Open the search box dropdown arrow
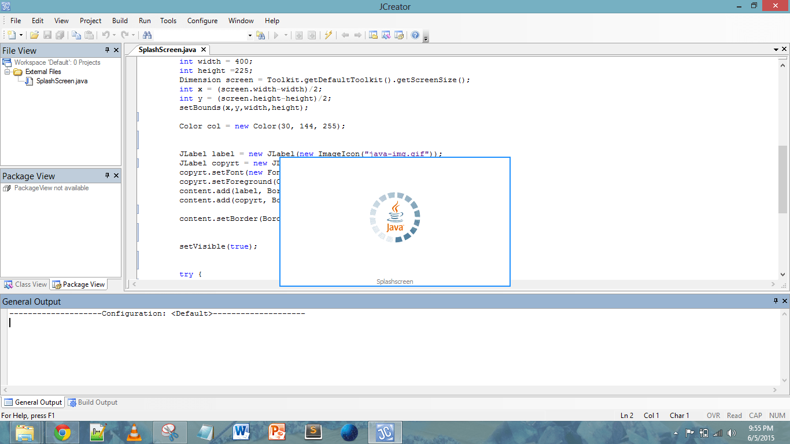The image size is (790, 444). [250, 35]
